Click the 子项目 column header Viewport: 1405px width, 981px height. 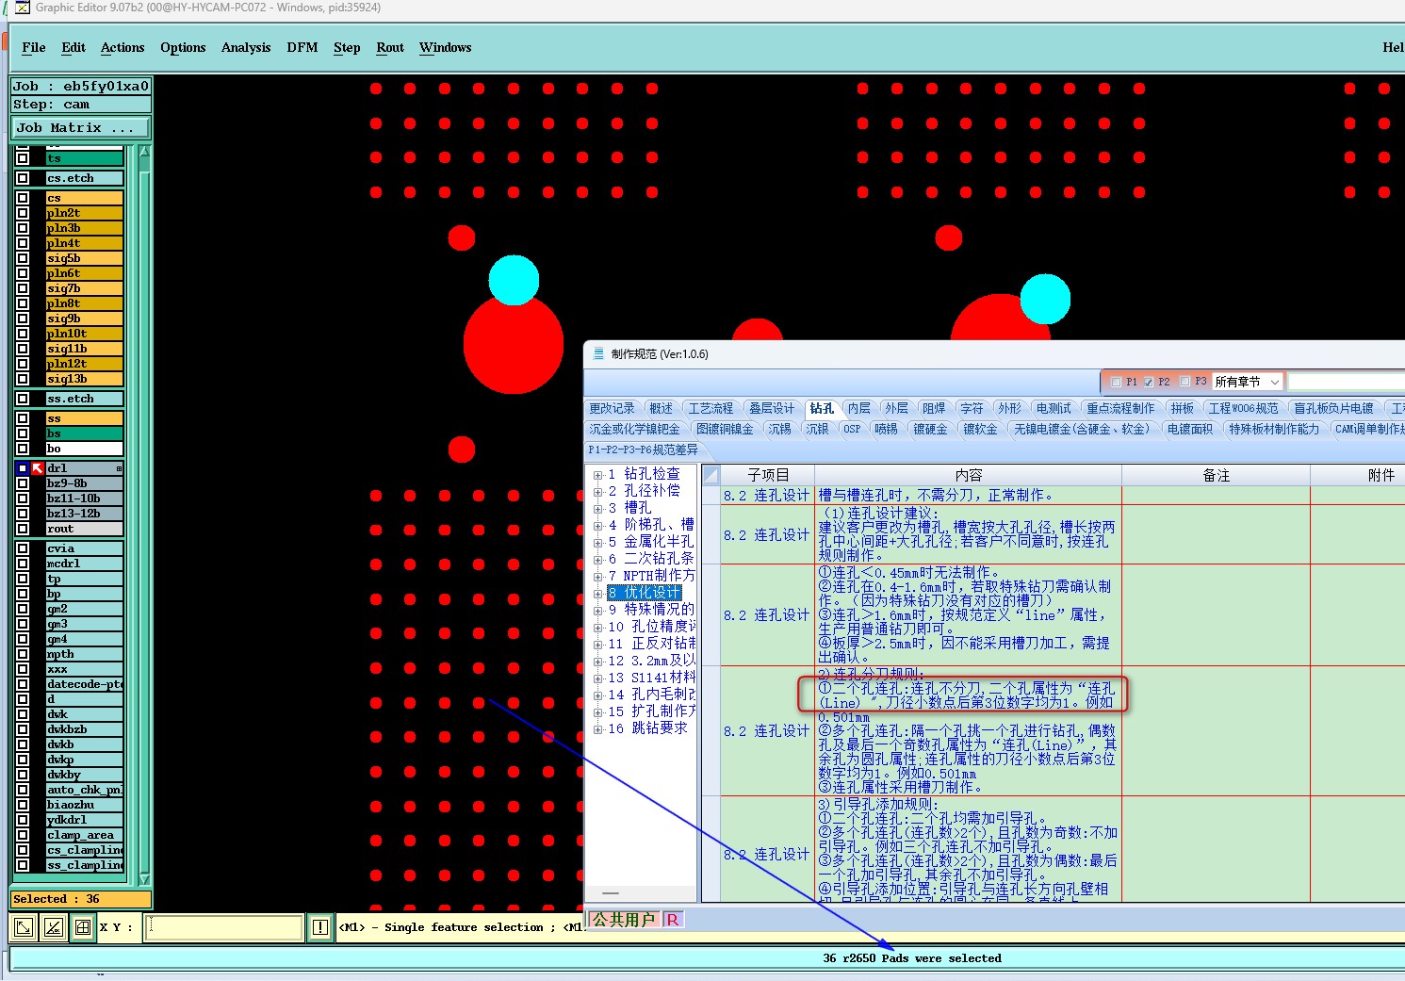pos(768,475)
